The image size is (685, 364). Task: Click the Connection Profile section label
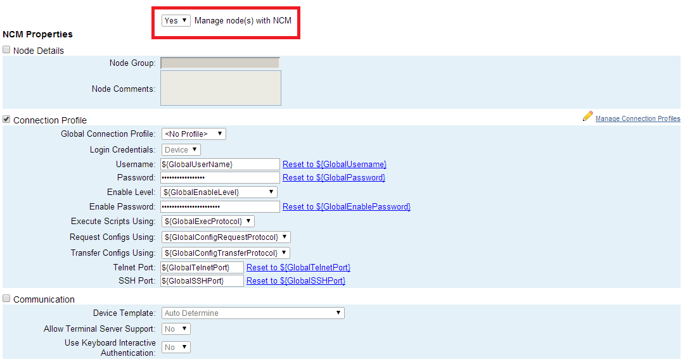click(50, 120)
